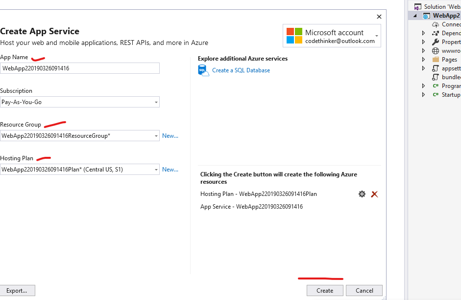This screenshot has height=300, width=461.
Task: Click the Create button
Action: (x=325, y=290)
